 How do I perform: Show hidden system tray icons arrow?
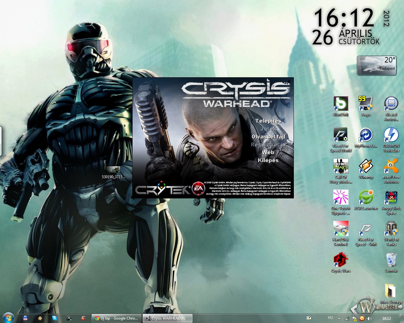pos(339,319)
